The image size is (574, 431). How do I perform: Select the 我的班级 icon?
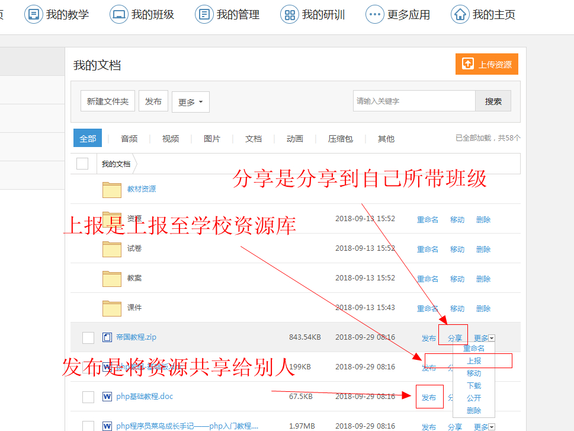118,14
